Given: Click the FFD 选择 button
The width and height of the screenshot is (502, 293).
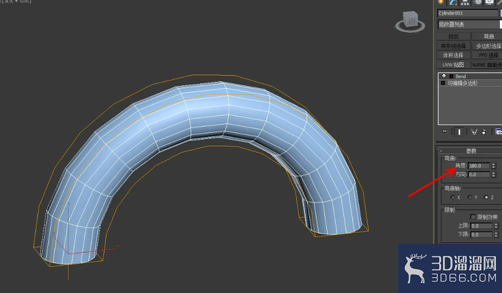Looking at the screenshot, I should 487,55.
